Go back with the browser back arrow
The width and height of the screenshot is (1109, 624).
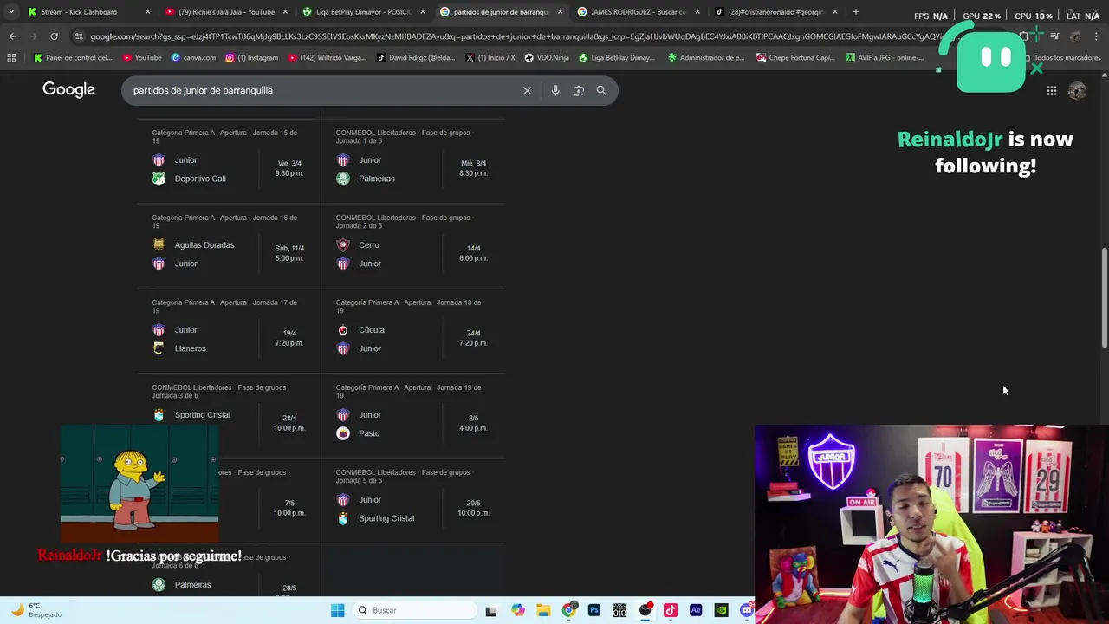(12, 36)
